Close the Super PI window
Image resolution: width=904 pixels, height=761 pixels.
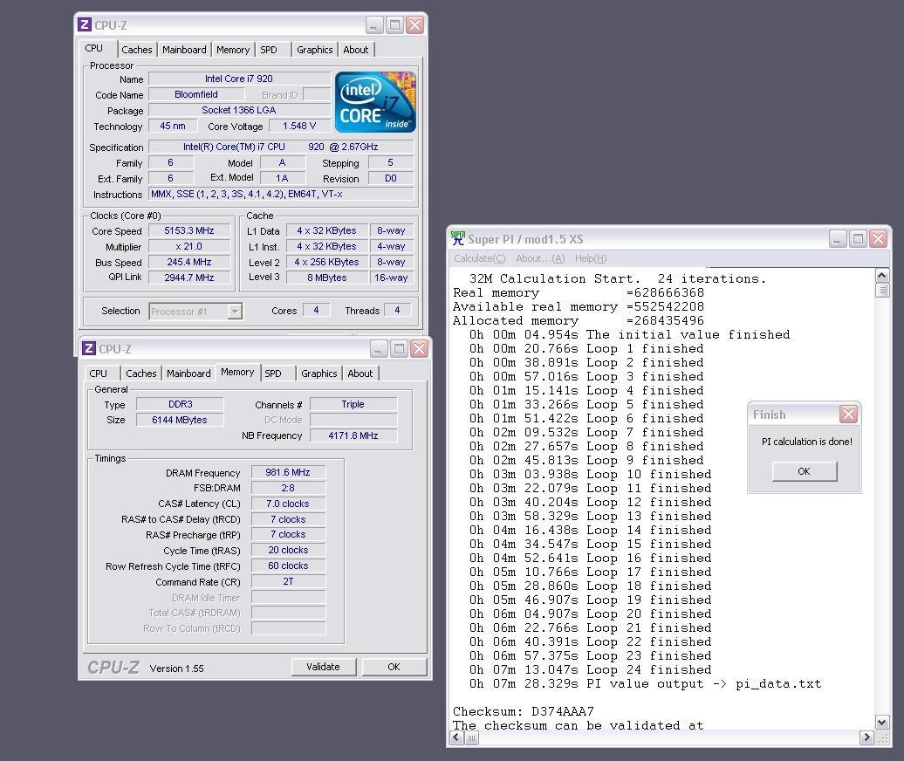(x=878, y=238)
